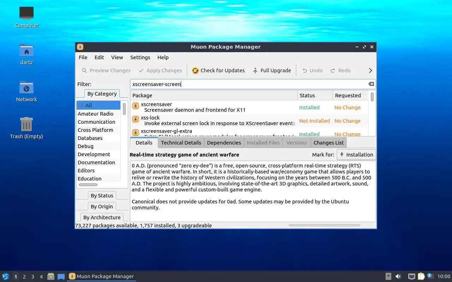Click the xss-lock package icon
The width and height of the screenshot is (452, 282).
(x=135, y=119)
